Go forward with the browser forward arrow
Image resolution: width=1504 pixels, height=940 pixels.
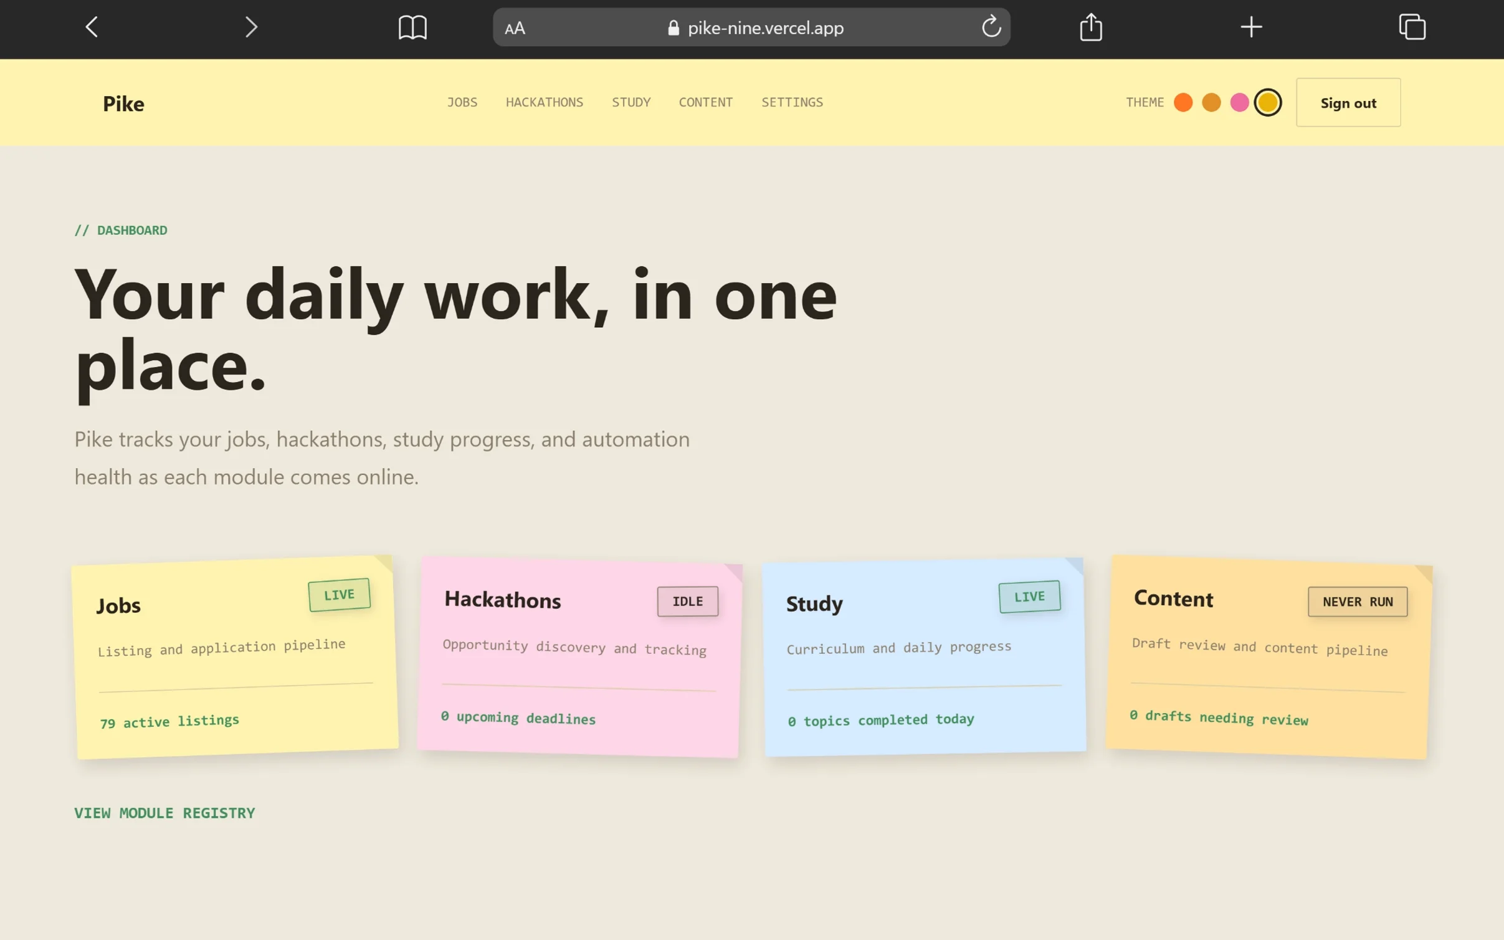(x=250, y=27)
